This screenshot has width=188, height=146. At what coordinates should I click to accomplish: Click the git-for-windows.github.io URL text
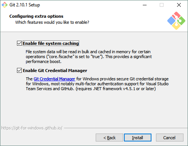32,128
